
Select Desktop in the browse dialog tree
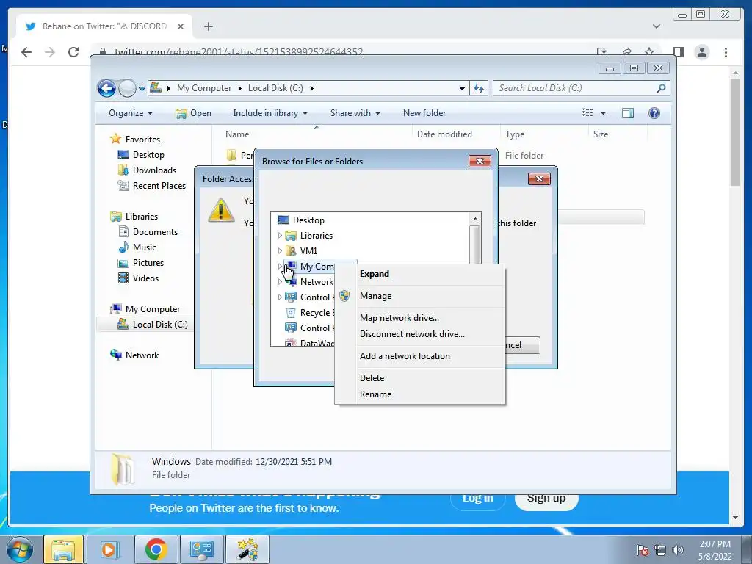point(308,220)
